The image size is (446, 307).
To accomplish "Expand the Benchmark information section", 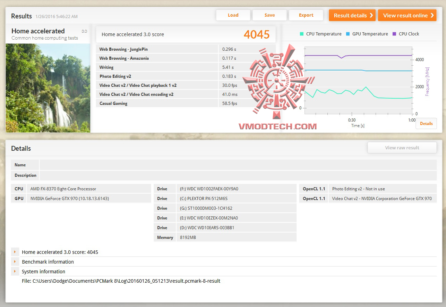I will pyautogui.click(x=15, y=262).
